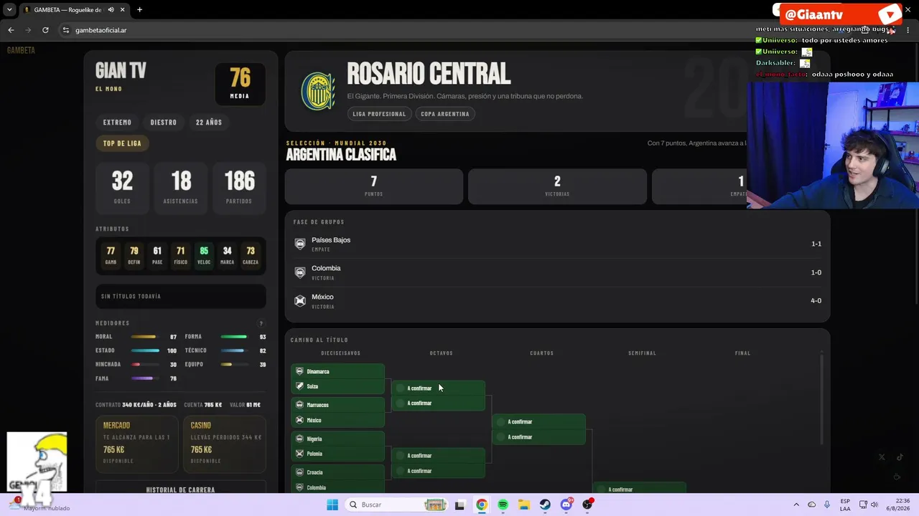Reload the page with the refresh icon
The width and height of the screenshot is (919, 516).
[45, 30]
